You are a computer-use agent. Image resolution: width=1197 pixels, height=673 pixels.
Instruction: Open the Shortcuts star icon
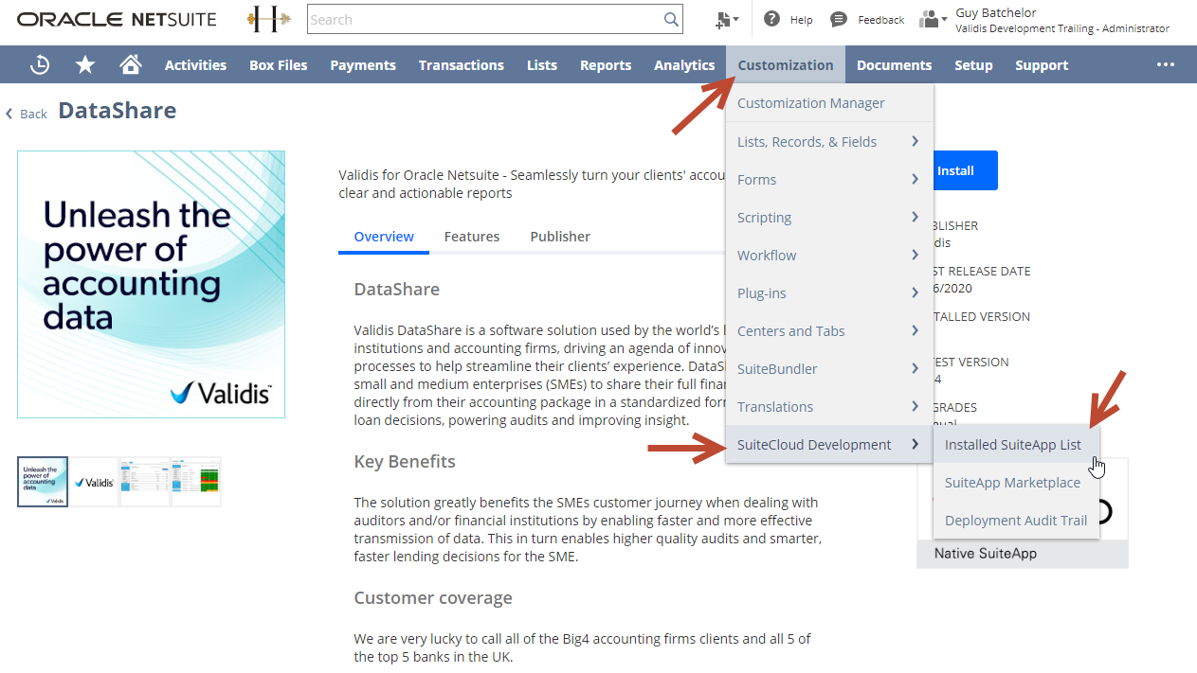(85, 64)
